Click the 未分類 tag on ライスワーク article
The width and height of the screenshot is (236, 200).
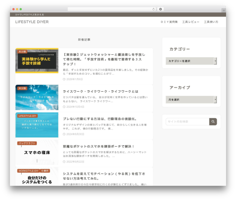point(22,88)
